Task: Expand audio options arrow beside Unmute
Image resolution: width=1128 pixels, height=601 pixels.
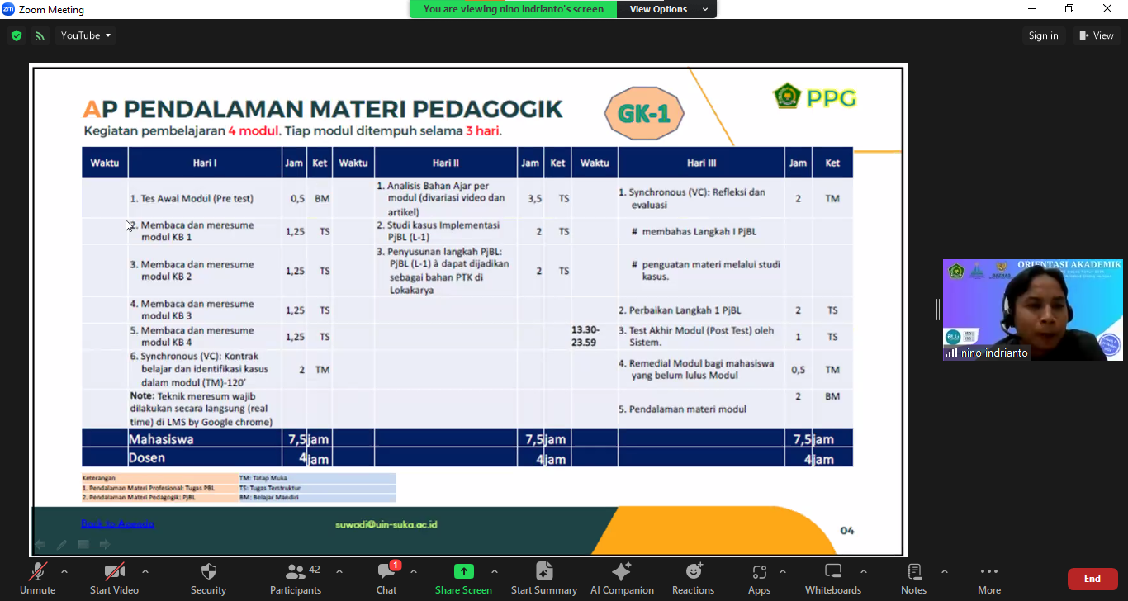Action: (x=64, y=571)
